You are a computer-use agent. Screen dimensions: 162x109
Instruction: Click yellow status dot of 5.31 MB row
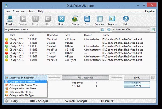[x=6, y=50]
